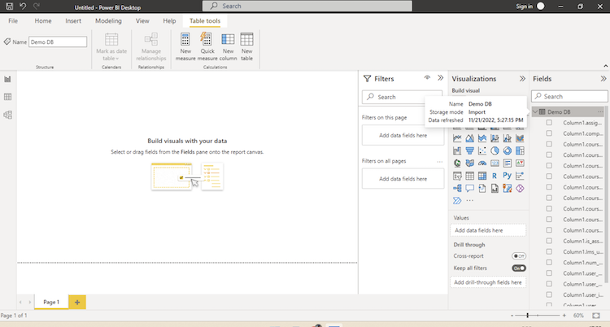Select the Multi-row card visualization
Image resolution: width=610 pixels, height=327 pixels.
coord(508,163)
